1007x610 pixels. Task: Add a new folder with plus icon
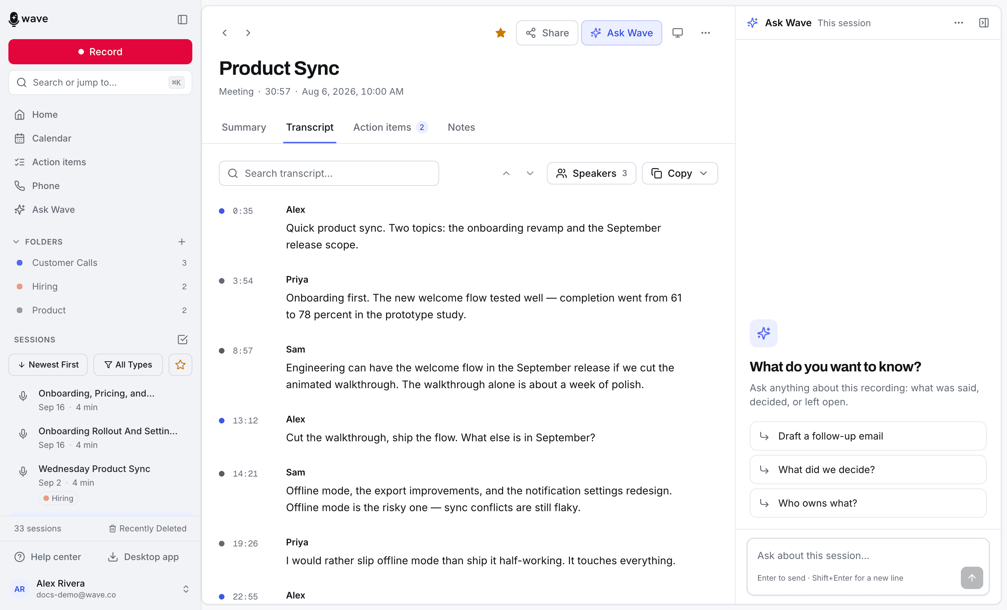(x=182, y=242)
